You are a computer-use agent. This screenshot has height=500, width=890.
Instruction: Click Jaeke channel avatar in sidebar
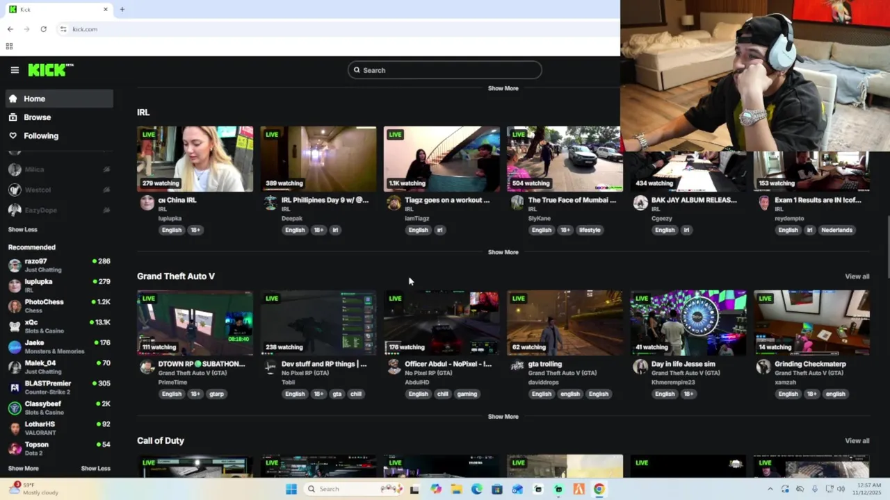(15, 347)
